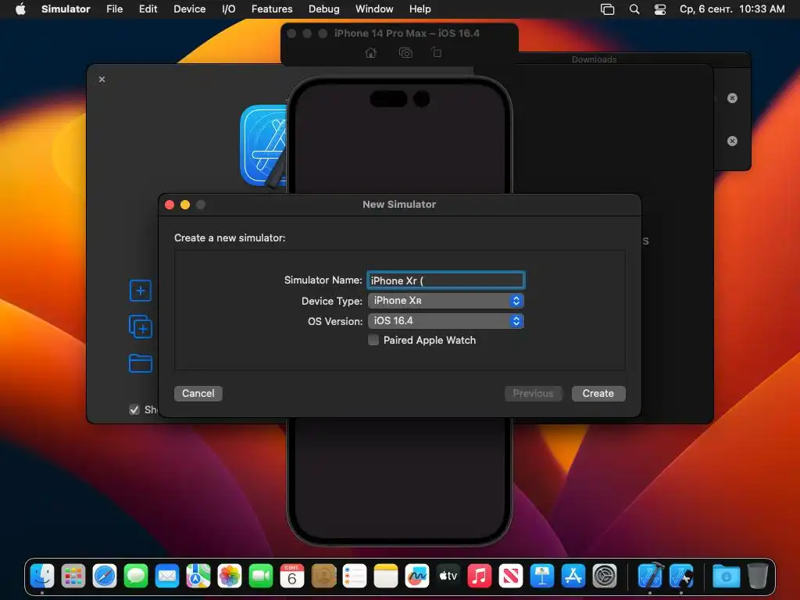This screenshot has width=800, height=600.
Task: Click date and time in menu bar
Action: click(732, 9)
